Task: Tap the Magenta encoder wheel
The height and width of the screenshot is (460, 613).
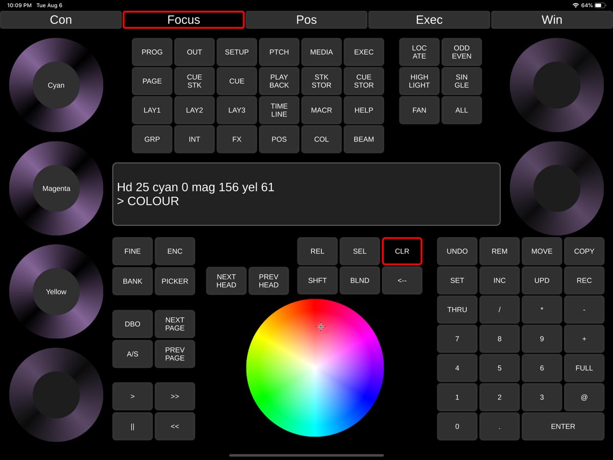Action: pyautogui.click(x=56, y=189)
